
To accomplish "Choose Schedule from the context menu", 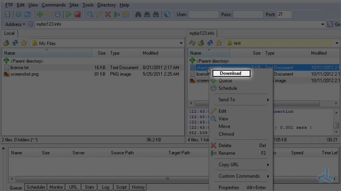I will (241, 88).
